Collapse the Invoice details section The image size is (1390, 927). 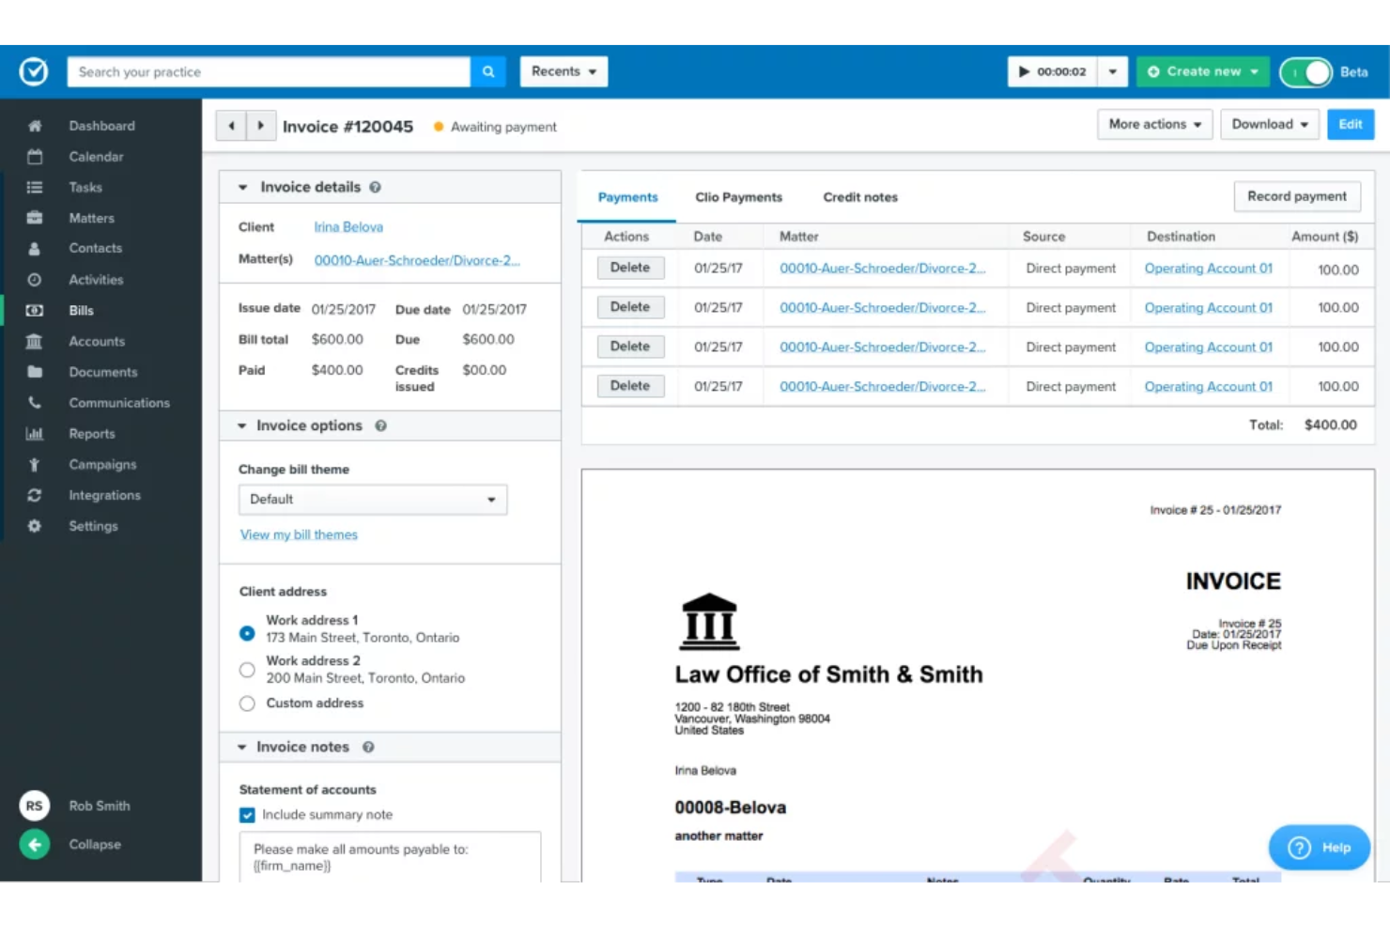point(242,186)
